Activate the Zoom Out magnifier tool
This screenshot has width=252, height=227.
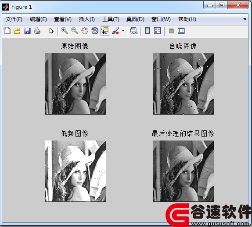point(75,31)
